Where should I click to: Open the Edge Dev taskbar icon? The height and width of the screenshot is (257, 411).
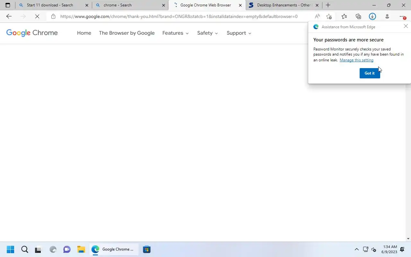[53, 249]
